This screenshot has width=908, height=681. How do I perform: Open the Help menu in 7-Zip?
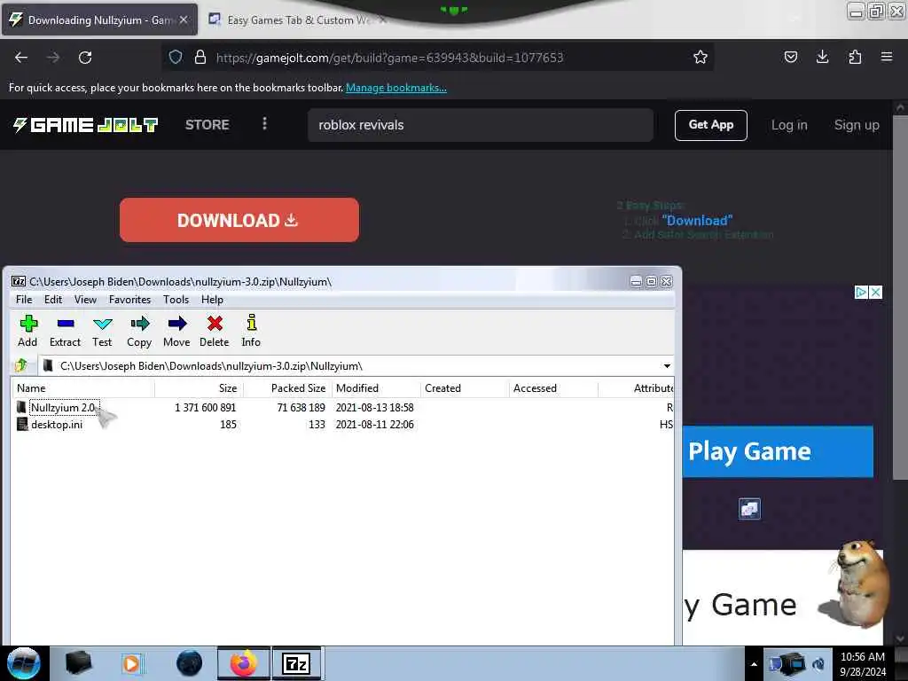[x=212, y=300]
